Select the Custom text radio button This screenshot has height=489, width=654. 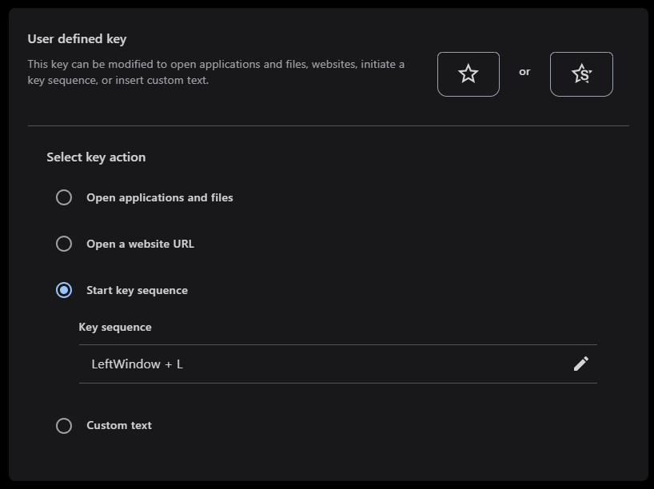pyautogui.click(x=64, y=426)
